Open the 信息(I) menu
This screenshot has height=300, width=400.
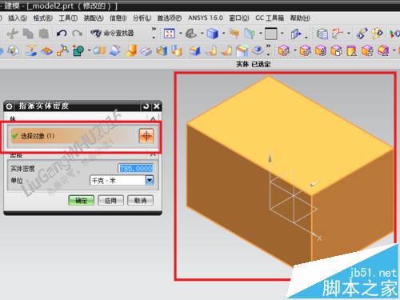118,18
